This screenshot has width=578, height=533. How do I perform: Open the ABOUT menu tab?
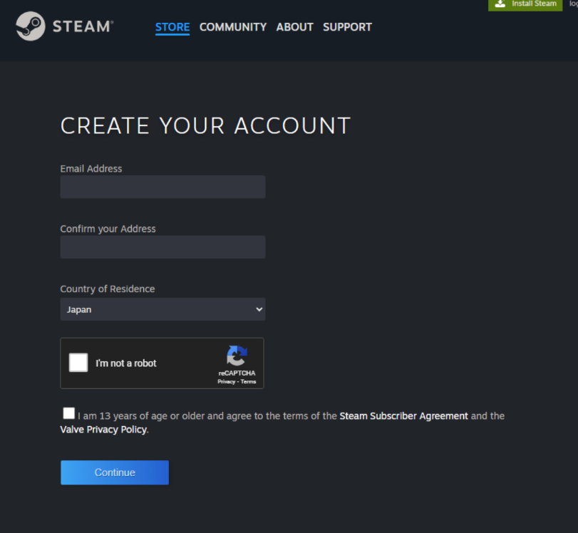(x=295, y=27)
